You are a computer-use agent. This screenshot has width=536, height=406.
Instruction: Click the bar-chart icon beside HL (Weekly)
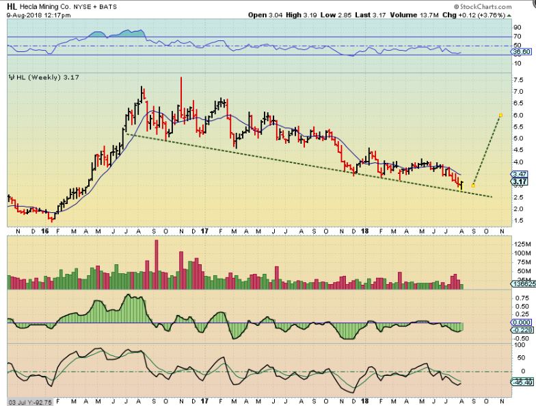pos(12,77)
